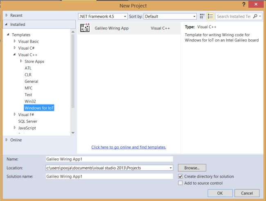This screenshot has width=266, height=201.
Task: Click the Search Installed Templates field
Action: point(234,16)
